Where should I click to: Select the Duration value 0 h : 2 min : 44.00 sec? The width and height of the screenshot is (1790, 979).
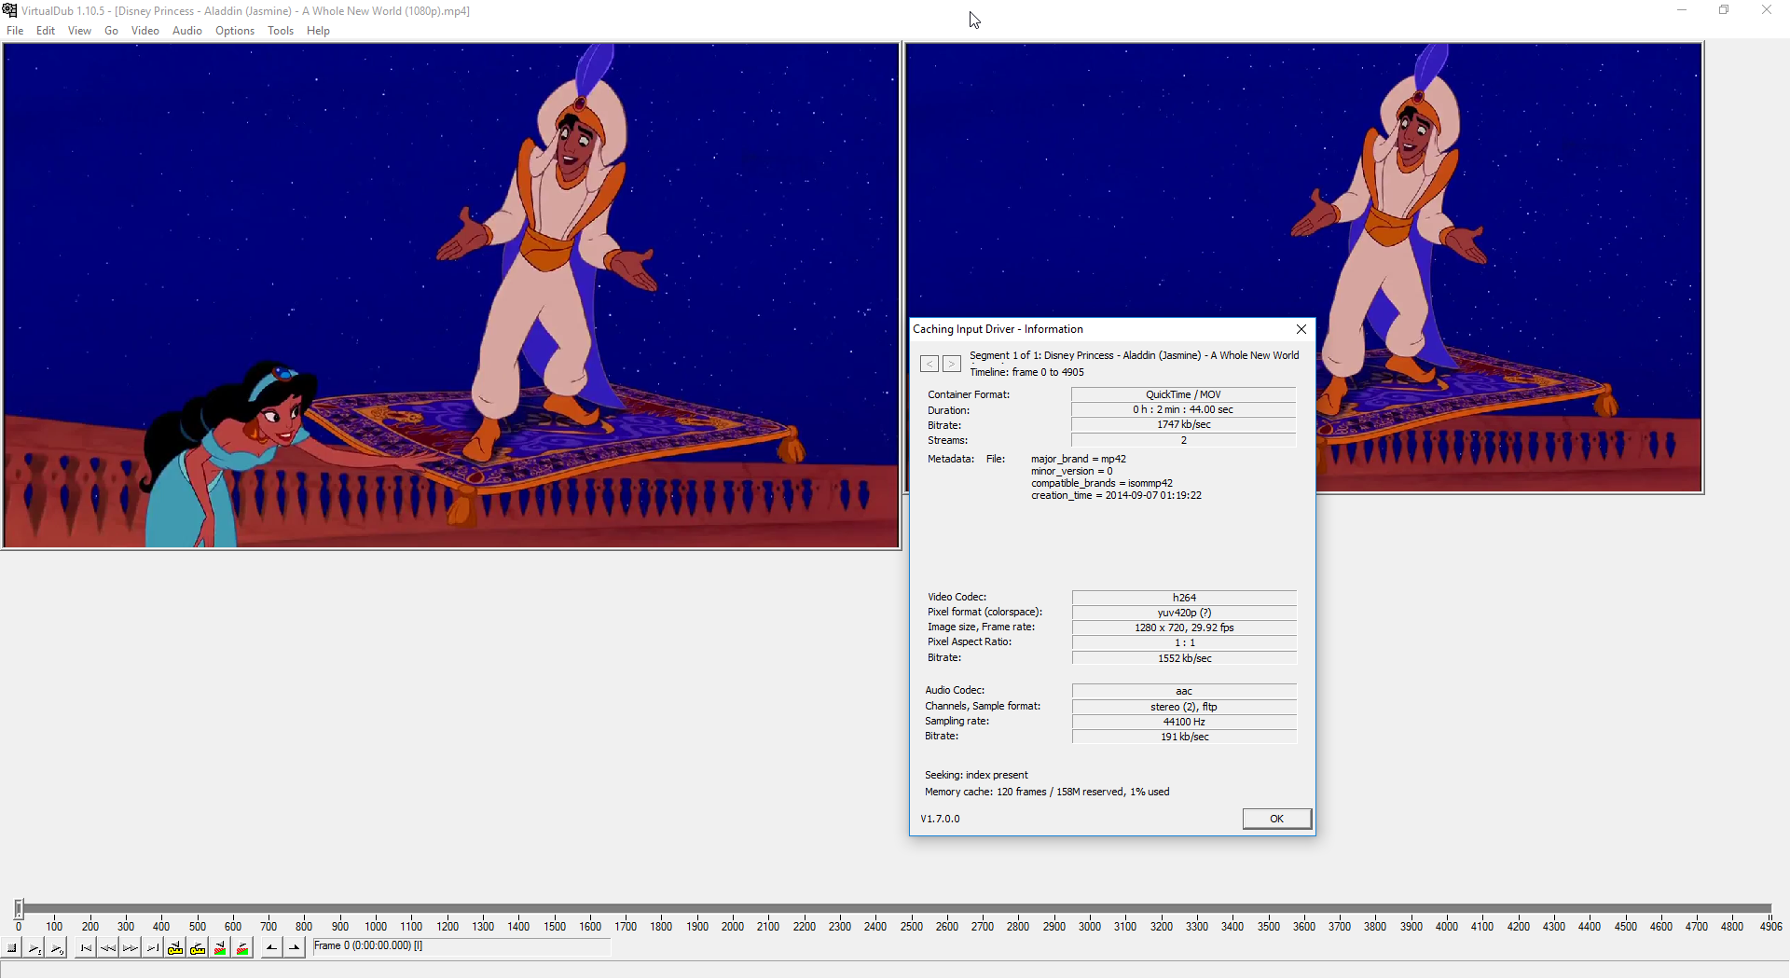point(1183,409)
